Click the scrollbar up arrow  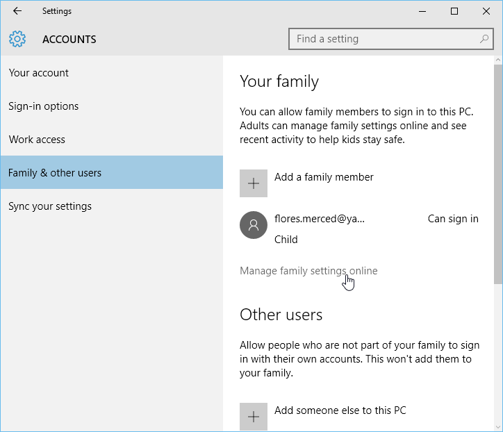497,60
